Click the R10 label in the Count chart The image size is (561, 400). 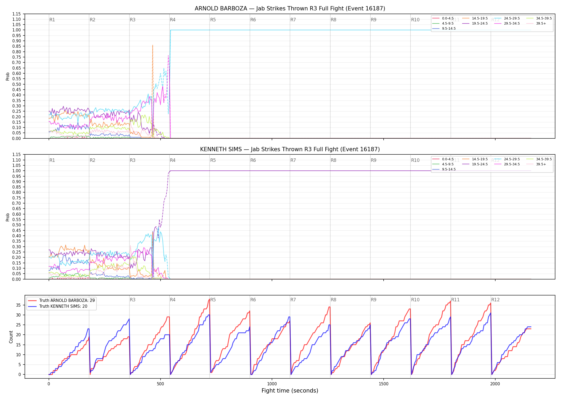coord(415,300)
